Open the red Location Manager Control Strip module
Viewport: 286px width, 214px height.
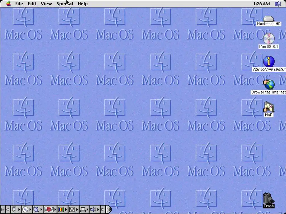click(x=49, y=210)
